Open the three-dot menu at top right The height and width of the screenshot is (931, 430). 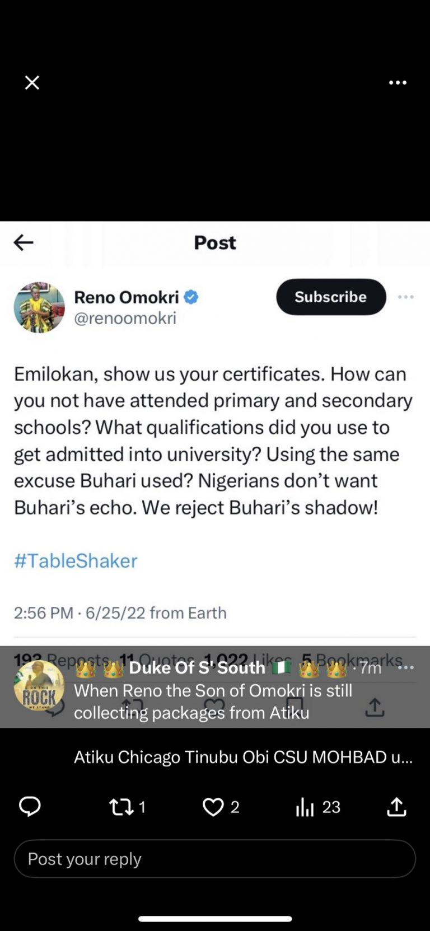click(398, 83)
